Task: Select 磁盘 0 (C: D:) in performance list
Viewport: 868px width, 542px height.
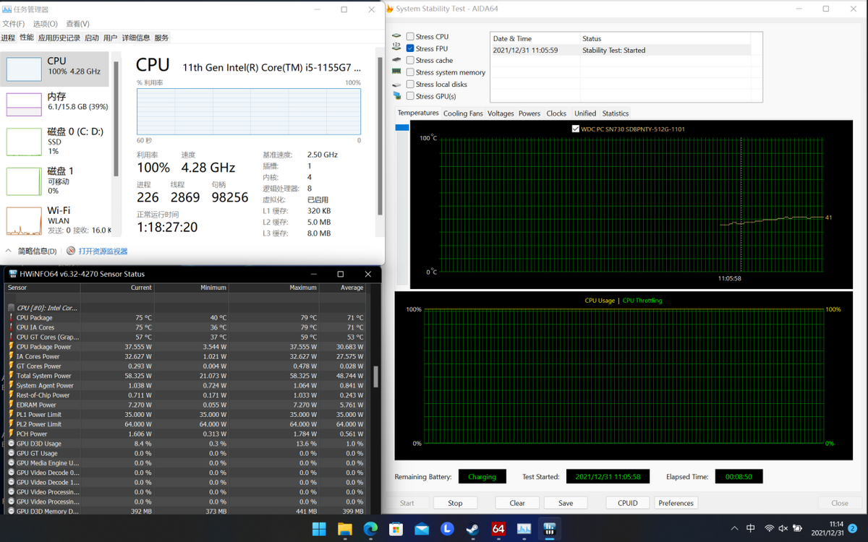Action: point(56,142)
